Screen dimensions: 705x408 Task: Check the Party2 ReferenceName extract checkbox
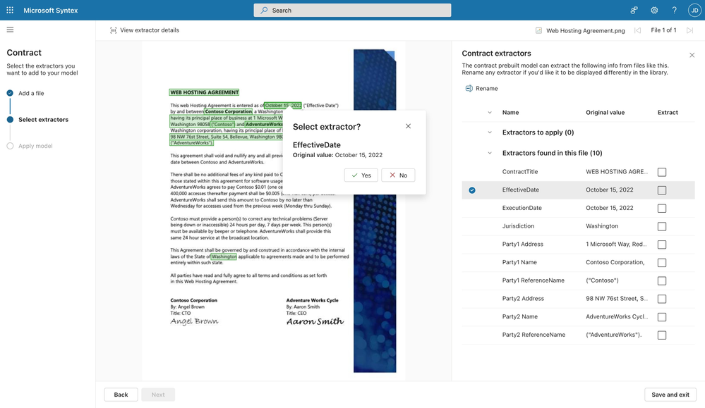[x=662, y=335]
